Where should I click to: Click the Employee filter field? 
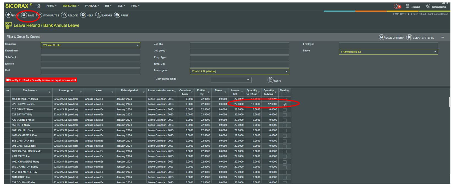click(x=388, y=45)
